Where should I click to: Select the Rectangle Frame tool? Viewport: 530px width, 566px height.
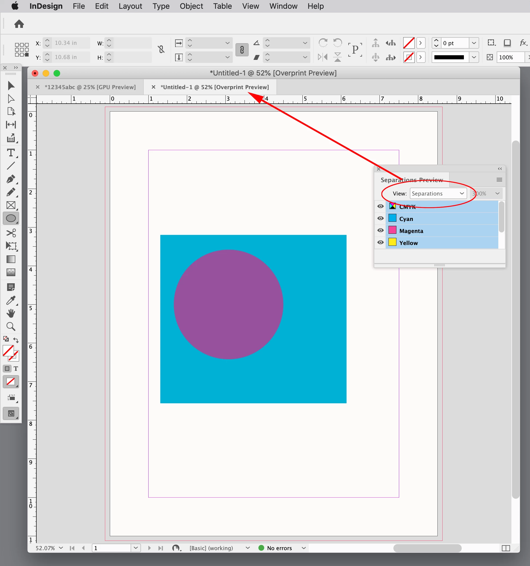(11, 205)
